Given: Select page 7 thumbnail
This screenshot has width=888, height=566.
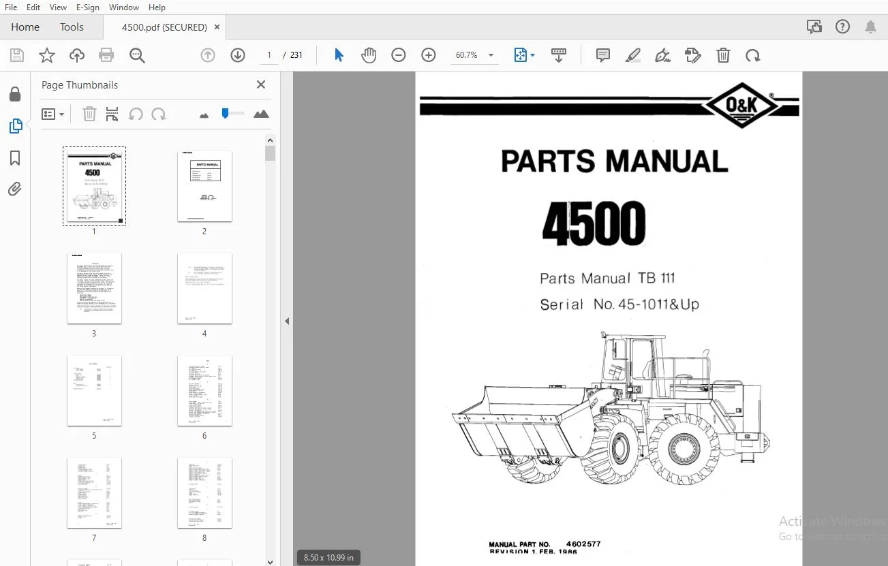Looking at the screenshot, I should click(94, 492).
